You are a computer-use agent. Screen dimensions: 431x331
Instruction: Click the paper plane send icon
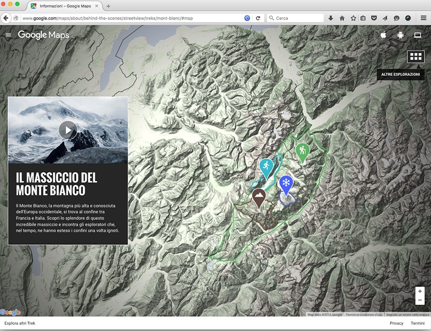point(385,18)
